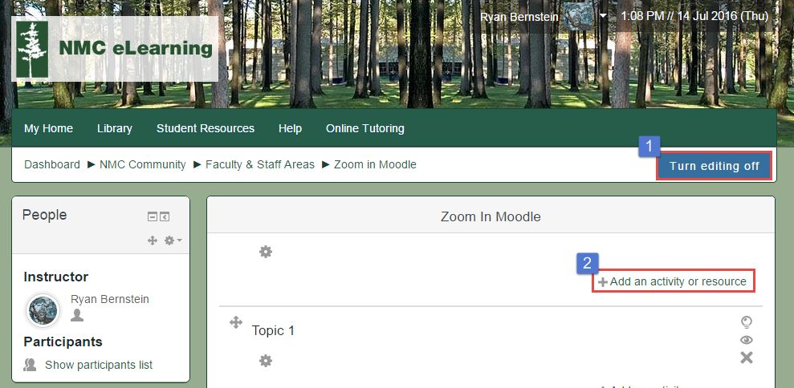Open the user menu dropdown arrow

tap(603, 16)
